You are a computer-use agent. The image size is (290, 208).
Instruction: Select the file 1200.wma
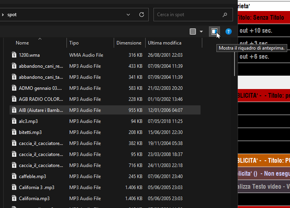[x=29, y=55]
